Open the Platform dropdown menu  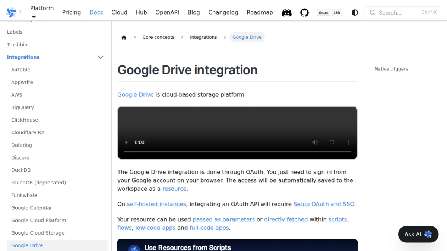(42, 12)
